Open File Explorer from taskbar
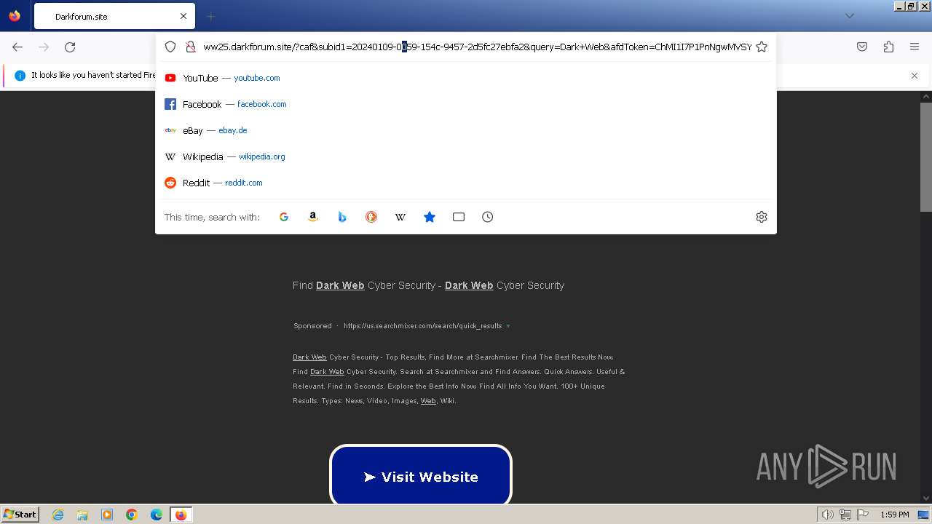Image resolution: width=932 pixels, height=524 pixels. click(82, 515)
